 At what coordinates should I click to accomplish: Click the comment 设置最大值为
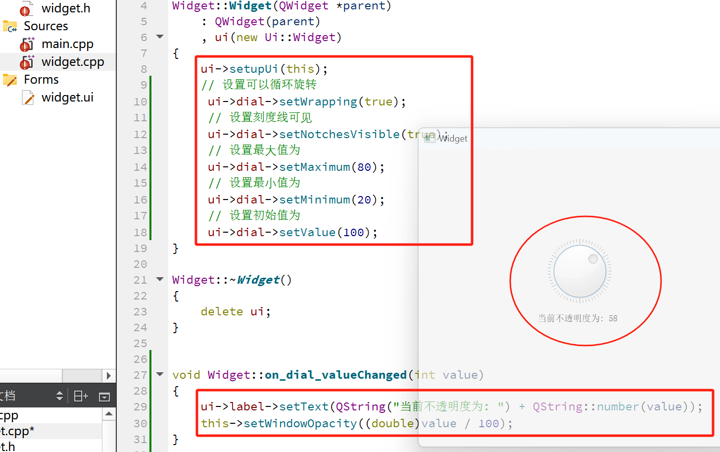[x=254, y=150]
